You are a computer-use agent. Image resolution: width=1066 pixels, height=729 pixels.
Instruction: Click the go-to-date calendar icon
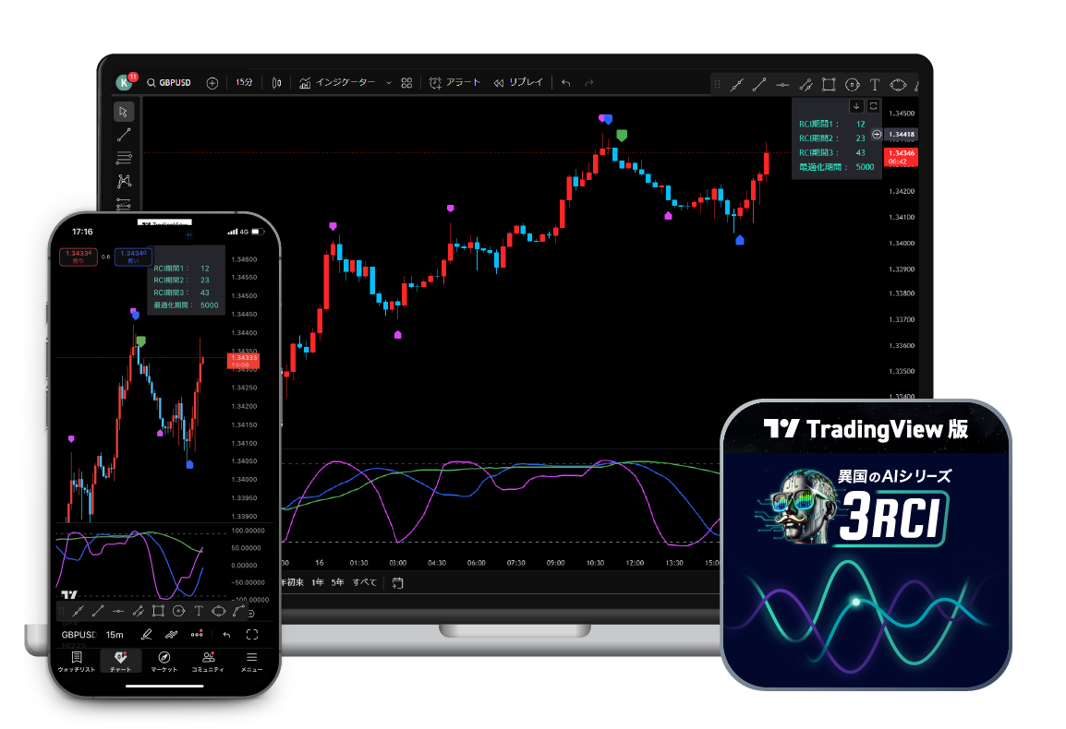coord(398,582)
